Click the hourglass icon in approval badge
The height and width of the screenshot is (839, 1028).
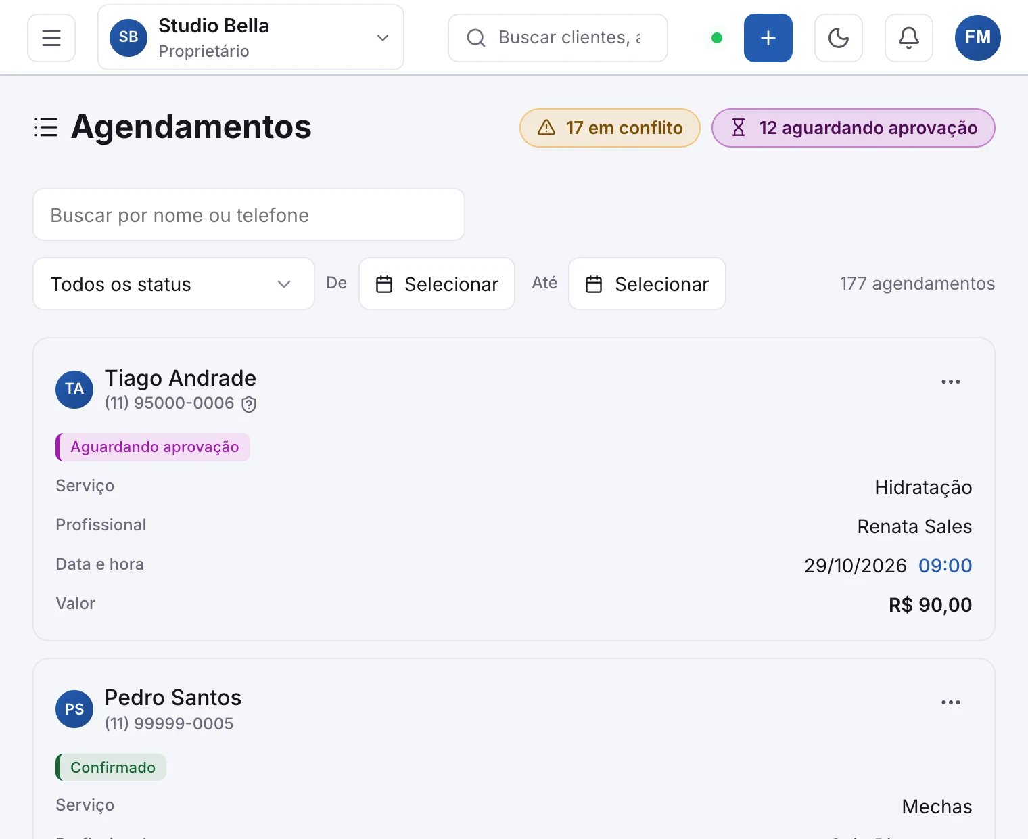(x=739, y=127)
